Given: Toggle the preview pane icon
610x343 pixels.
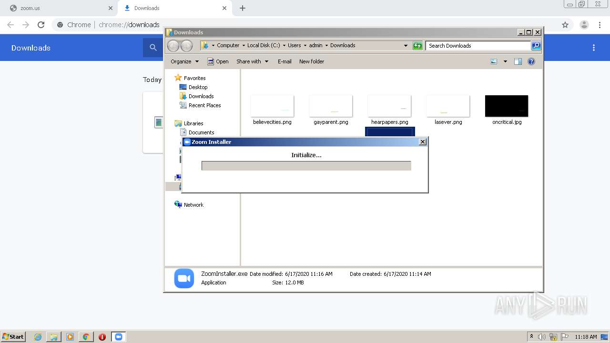Looking at the screenshot, I should click(x=518, y=61).
